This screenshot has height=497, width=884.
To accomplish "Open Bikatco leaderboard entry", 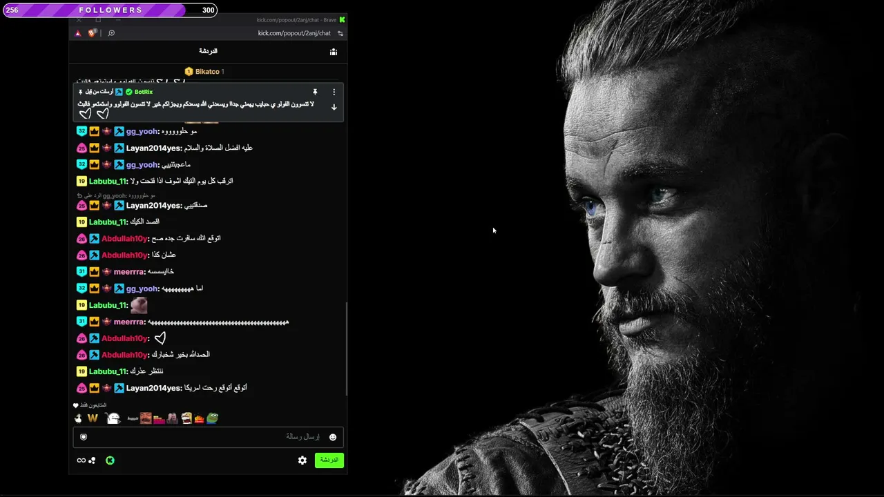I will (204, 71).
